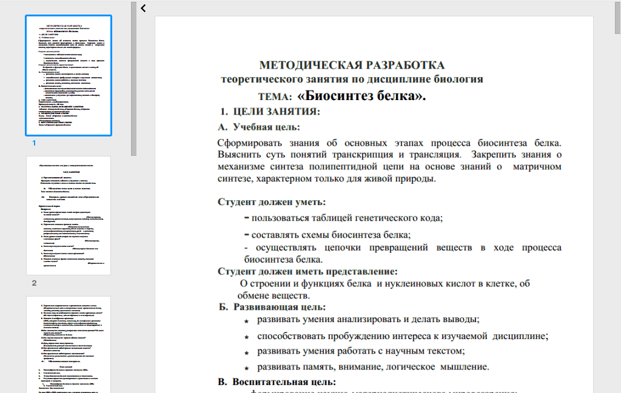Collapse the thumbnail sidebar with the chevron arrow
Screen dimensions: 621x393
coord(143,8)
